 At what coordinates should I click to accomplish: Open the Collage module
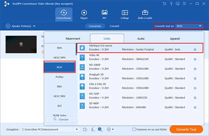[x=125, y=14]
